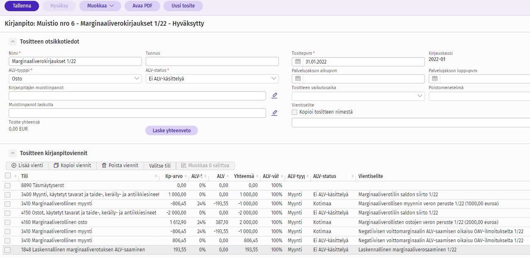
Task: Open the ALV-status dropdown in header
Action: tap(212, 78)
